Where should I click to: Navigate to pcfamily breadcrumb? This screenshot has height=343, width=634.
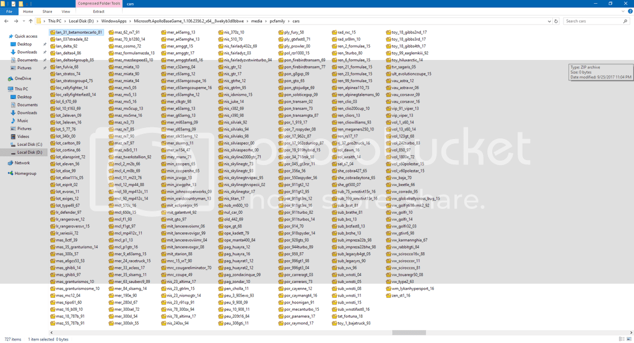[277, 21]
